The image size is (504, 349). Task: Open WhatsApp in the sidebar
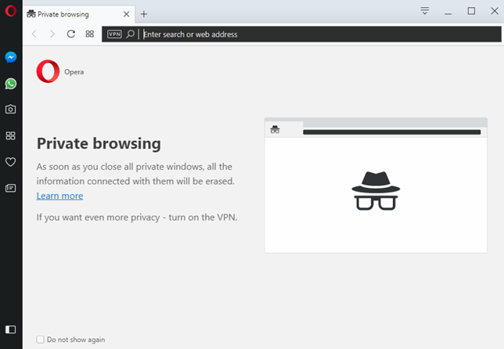(11, 84)
